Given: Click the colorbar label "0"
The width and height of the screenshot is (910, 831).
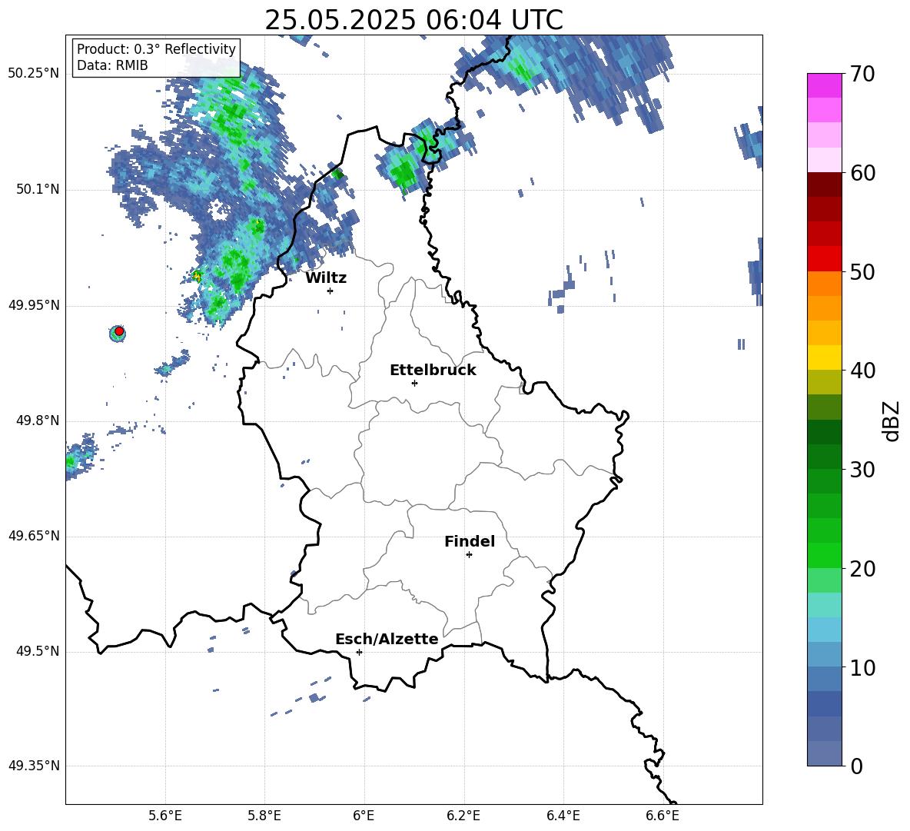Looking at the screenshot, I should coord(856,766).
